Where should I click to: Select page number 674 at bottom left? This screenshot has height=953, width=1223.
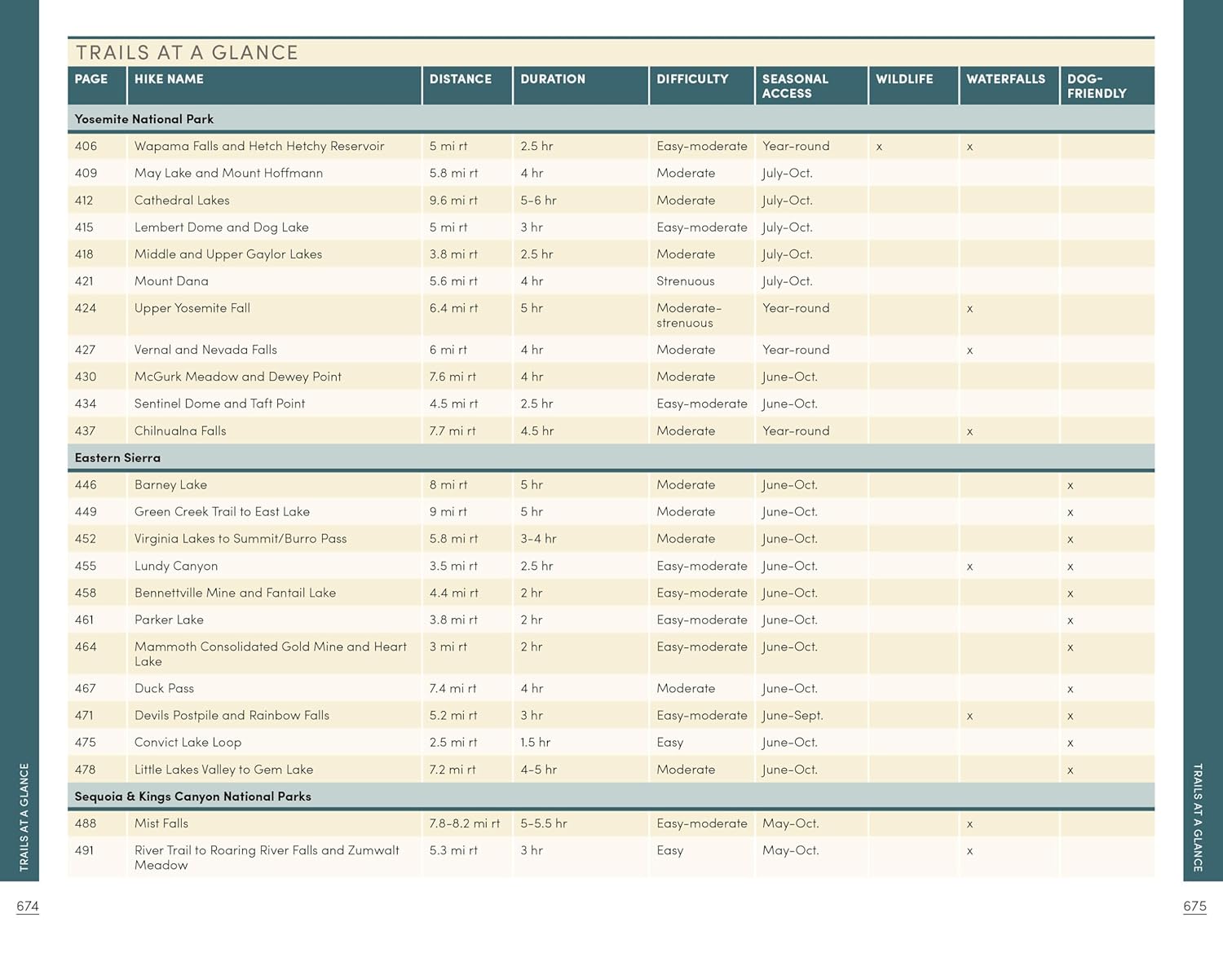tap(28, 907)
